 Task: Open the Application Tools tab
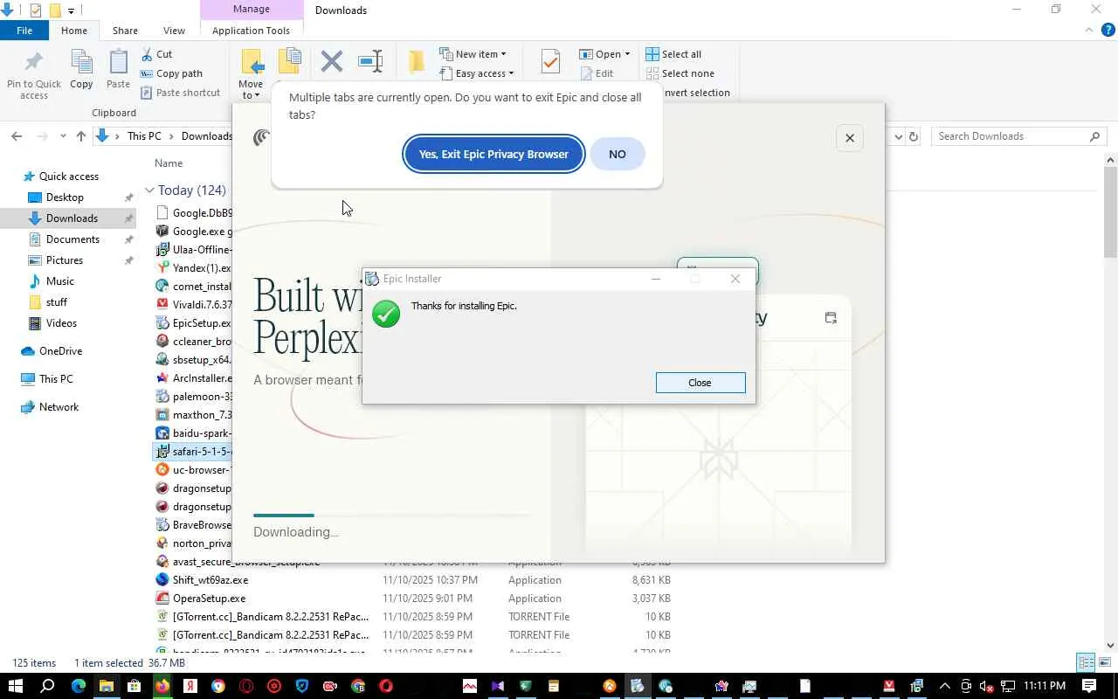pyautogui.click(x=251, y=31)
